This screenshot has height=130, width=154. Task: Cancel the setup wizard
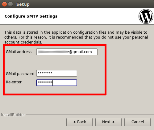[137, 122]
